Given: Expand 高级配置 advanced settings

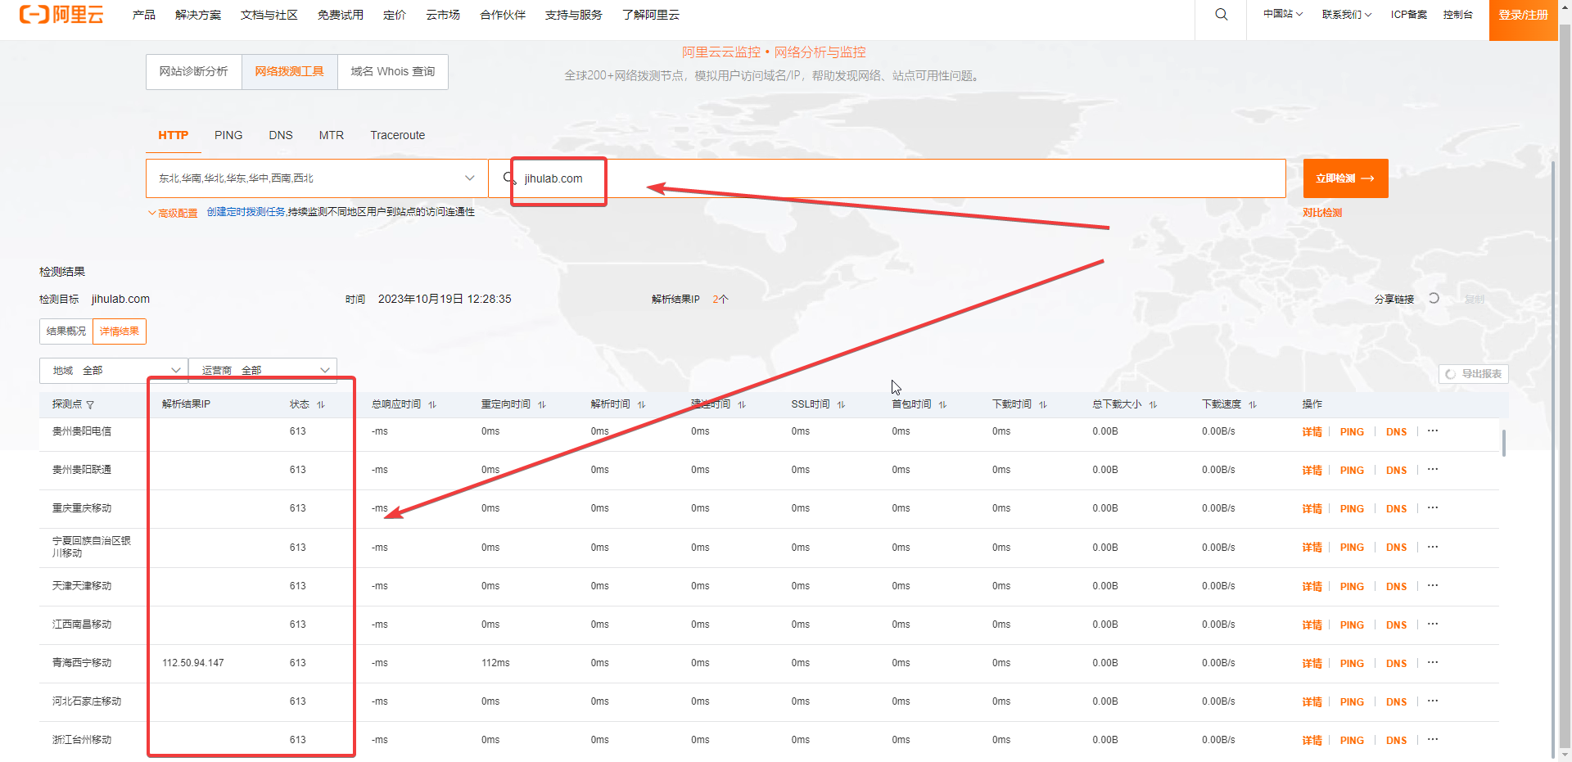Looking at the screenshot, I should [x=173, y=213].
